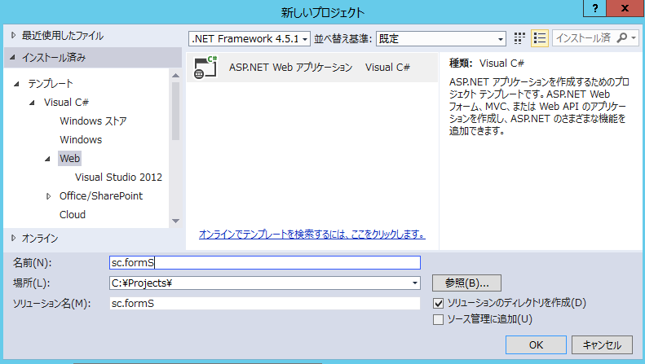Select the Windows Store tree item
The width and height of the screenshot is (645, 364).
(93, 121)
